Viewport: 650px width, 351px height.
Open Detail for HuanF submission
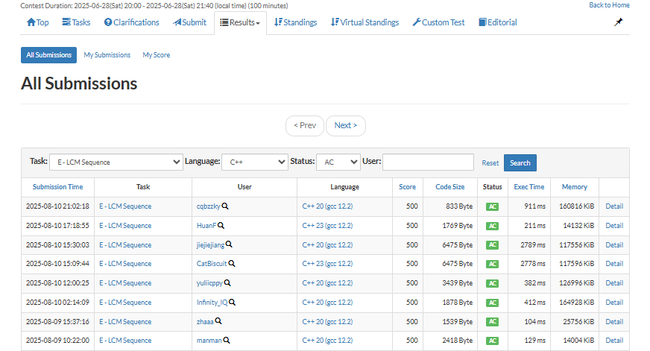coord(614,226)
